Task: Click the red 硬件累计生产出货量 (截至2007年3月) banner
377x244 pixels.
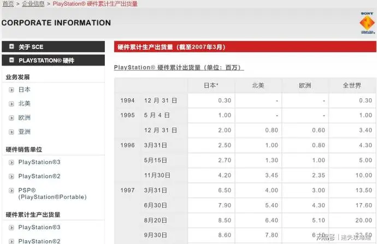Action: [x=245, y=46]
